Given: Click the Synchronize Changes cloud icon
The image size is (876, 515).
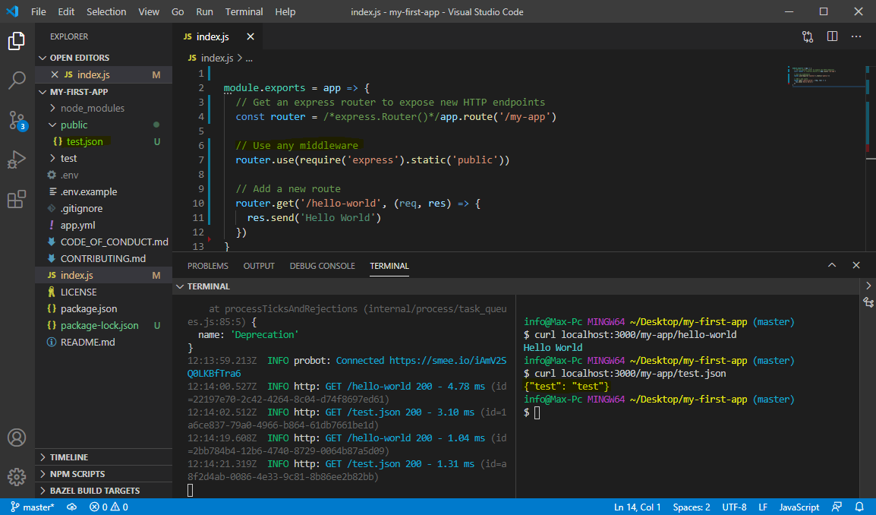Looking at the screenshot, I should tap(72, 507).
